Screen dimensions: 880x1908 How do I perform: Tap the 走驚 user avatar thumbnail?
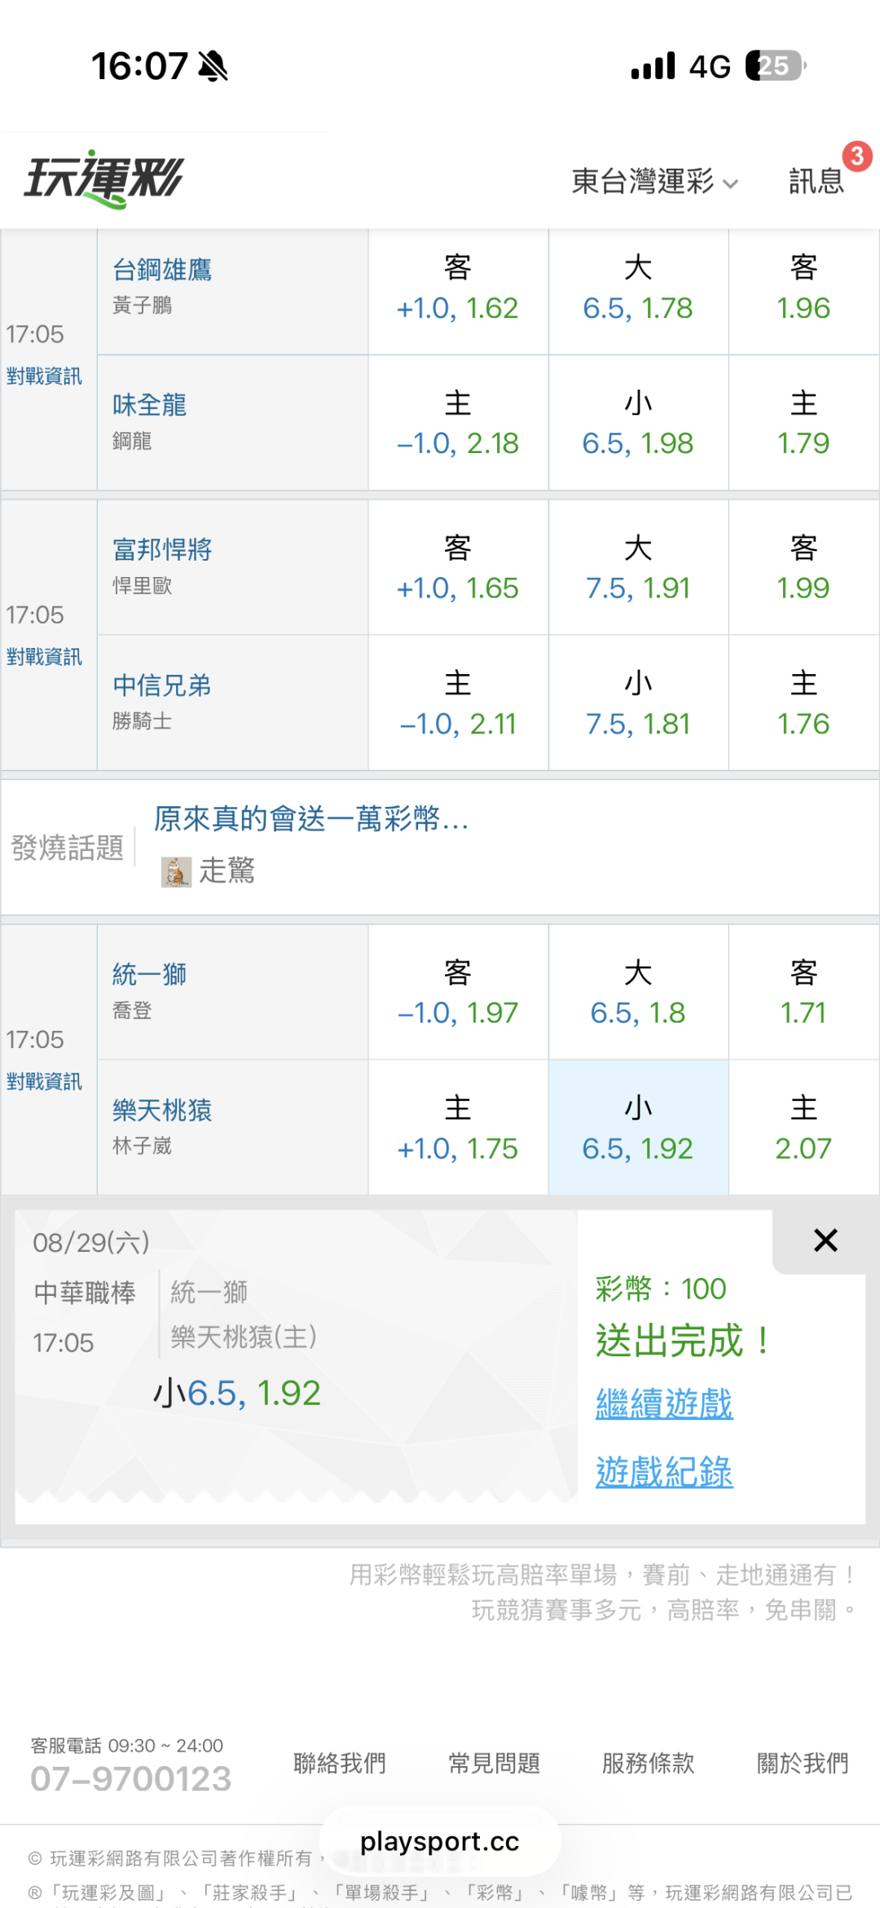(176, 871)
